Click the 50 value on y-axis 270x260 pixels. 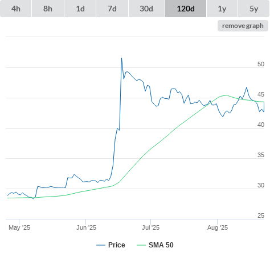(x=261, y=64)
